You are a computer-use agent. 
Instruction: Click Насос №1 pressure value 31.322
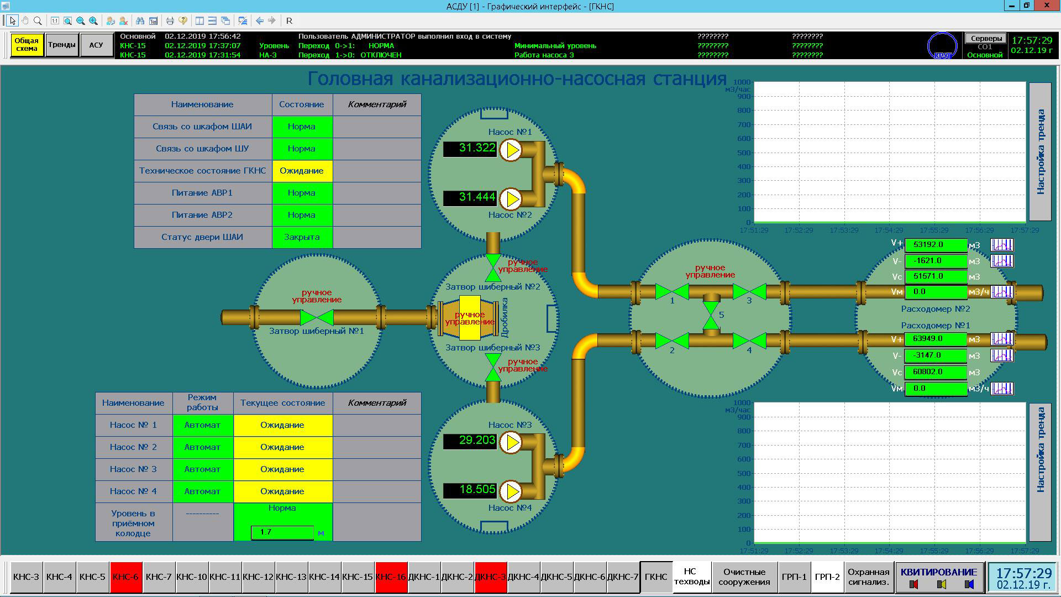click(x=470, y=148)
